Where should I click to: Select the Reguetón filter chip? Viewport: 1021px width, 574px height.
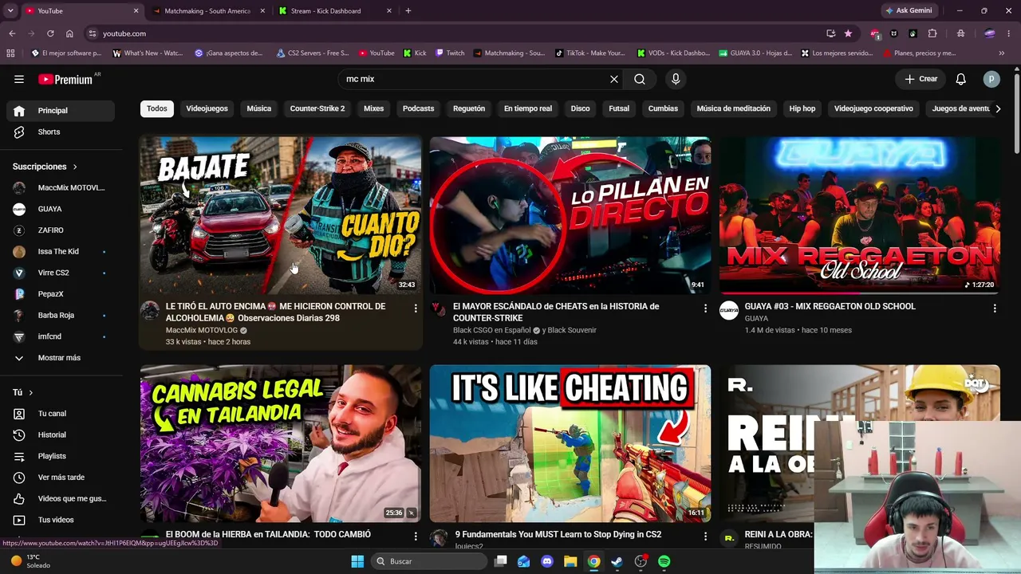469,108
